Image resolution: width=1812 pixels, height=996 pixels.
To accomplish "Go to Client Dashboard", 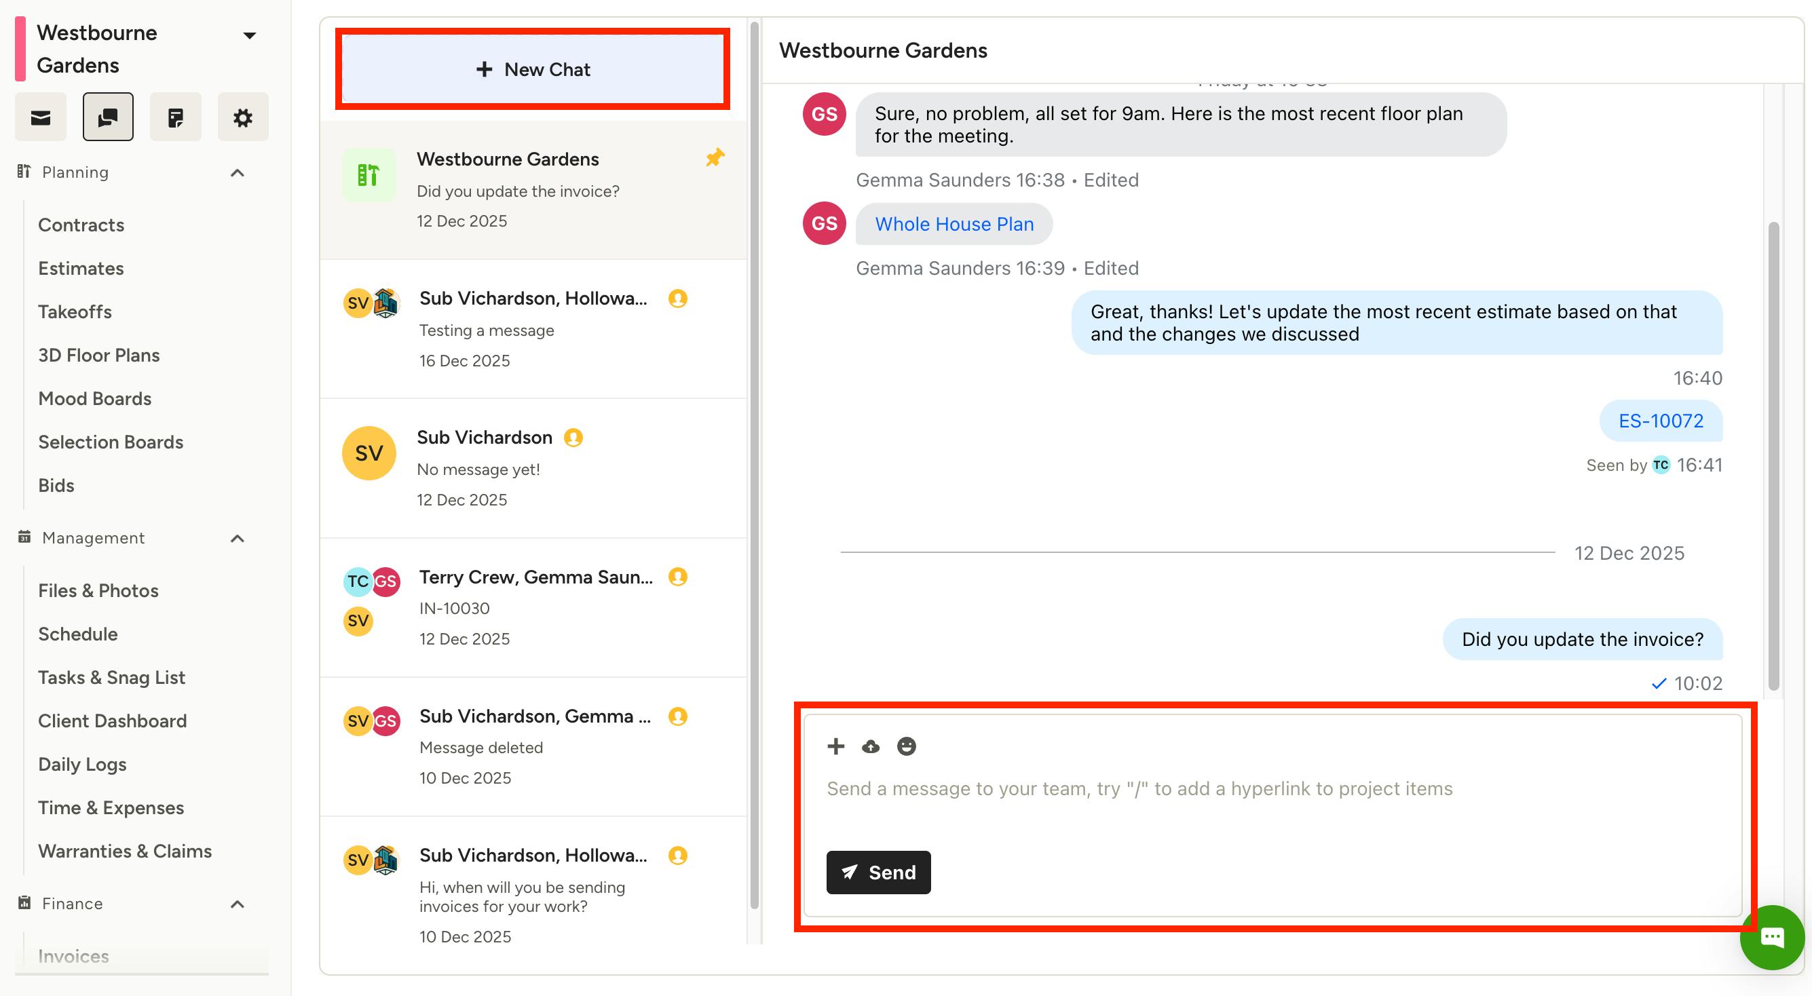I will coord(113,721).
